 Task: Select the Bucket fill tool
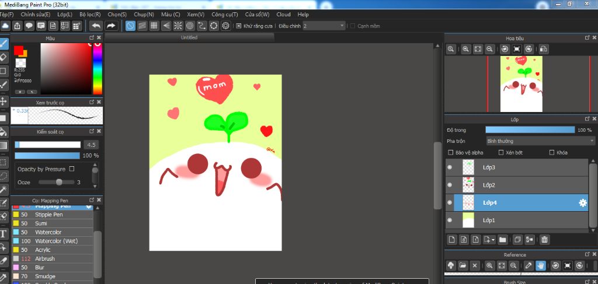[x=4, y=132]
